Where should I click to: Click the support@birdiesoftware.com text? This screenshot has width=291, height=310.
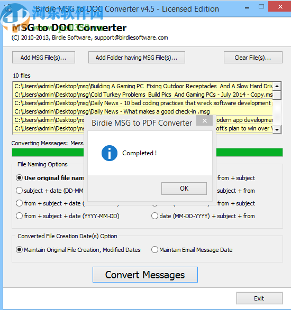[131, 37]
